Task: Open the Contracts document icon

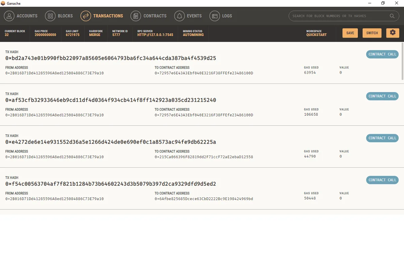Action: (x=136, y=16)
